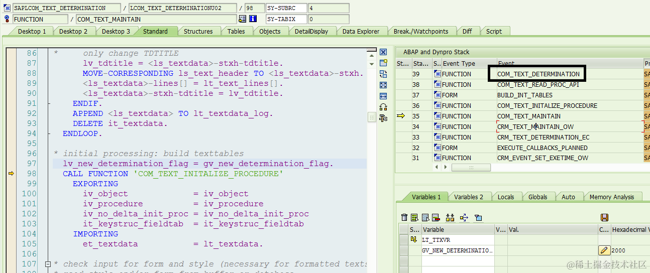
Task: Click source icon in stack row 31
Action: click(437, 158)
